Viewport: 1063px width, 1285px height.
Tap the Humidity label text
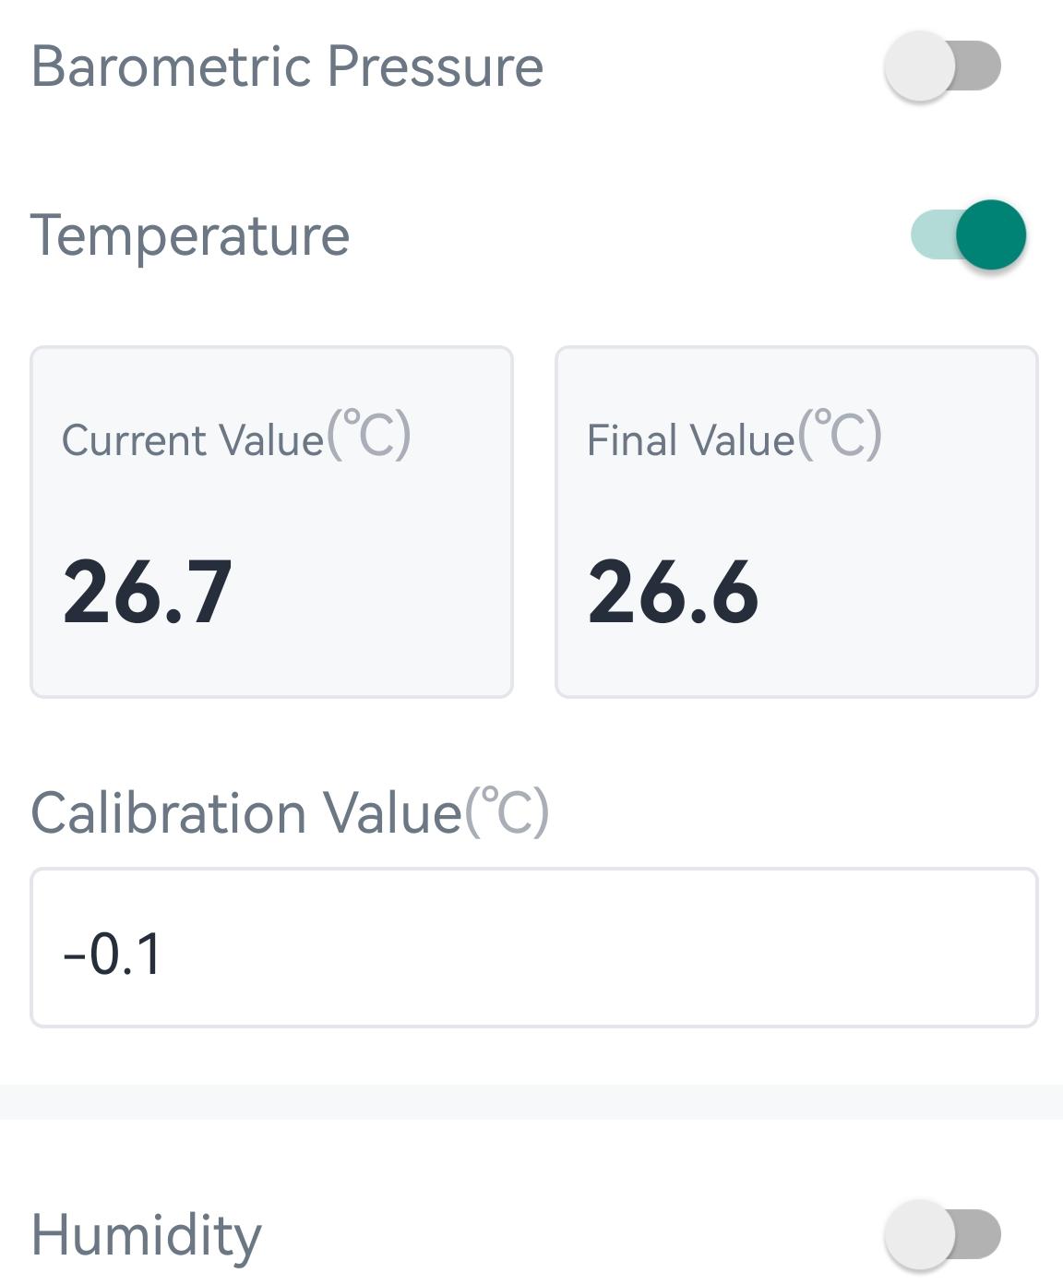point(147,1234)
